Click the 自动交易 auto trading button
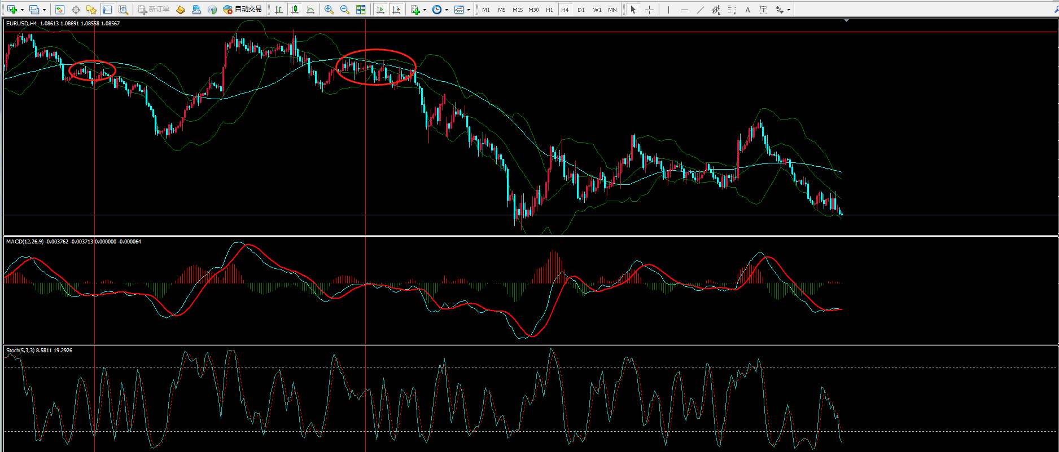 click(243, 10)
